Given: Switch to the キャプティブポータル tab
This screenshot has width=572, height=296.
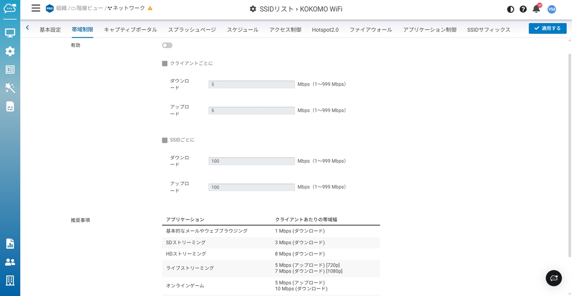Looking at the screenshot, I should tap(130, 29).
